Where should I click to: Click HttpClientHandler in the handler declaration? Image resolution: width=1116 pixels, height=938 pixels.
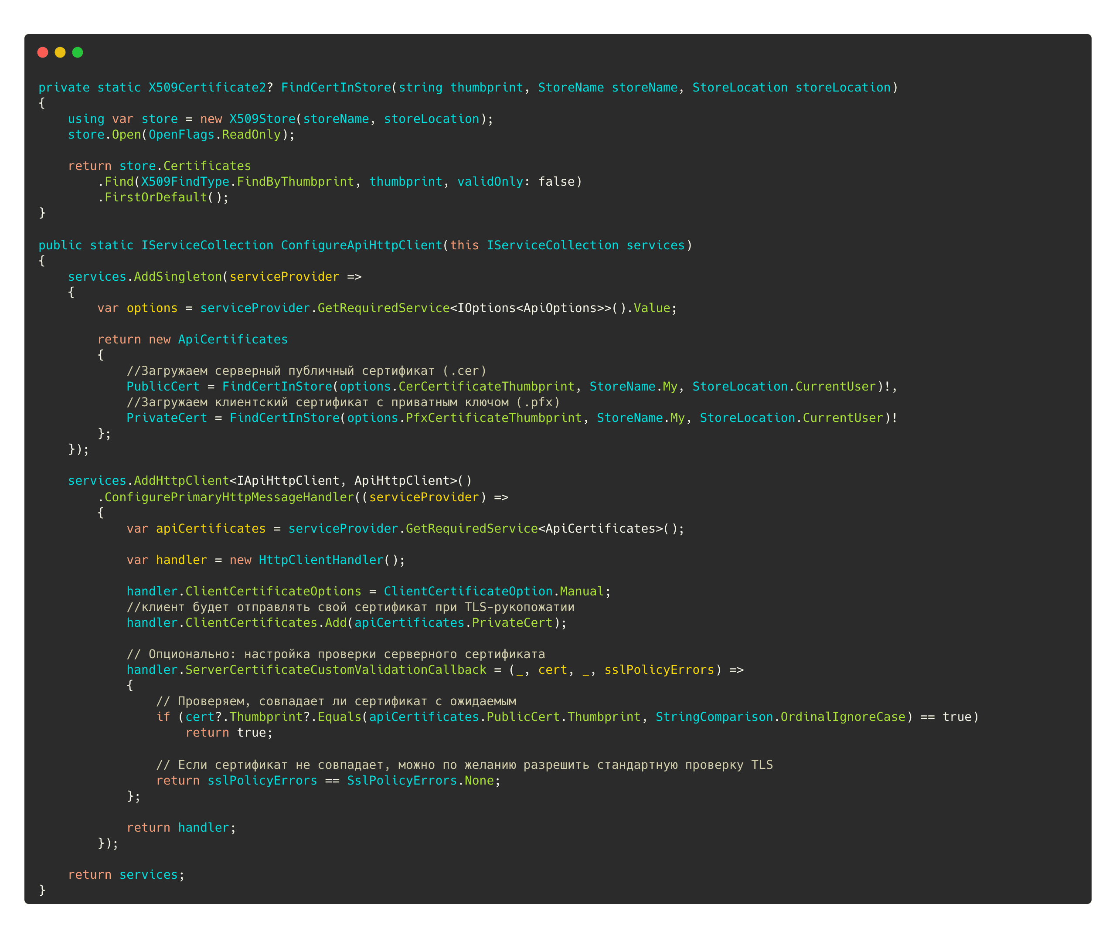[320, 560]
